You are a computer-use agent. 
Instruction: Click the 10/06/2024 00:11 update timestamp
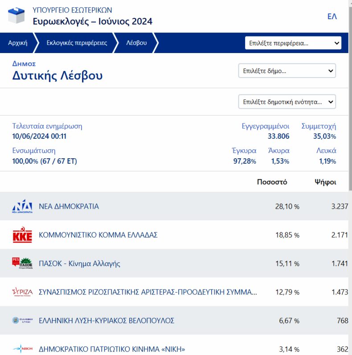39,136
